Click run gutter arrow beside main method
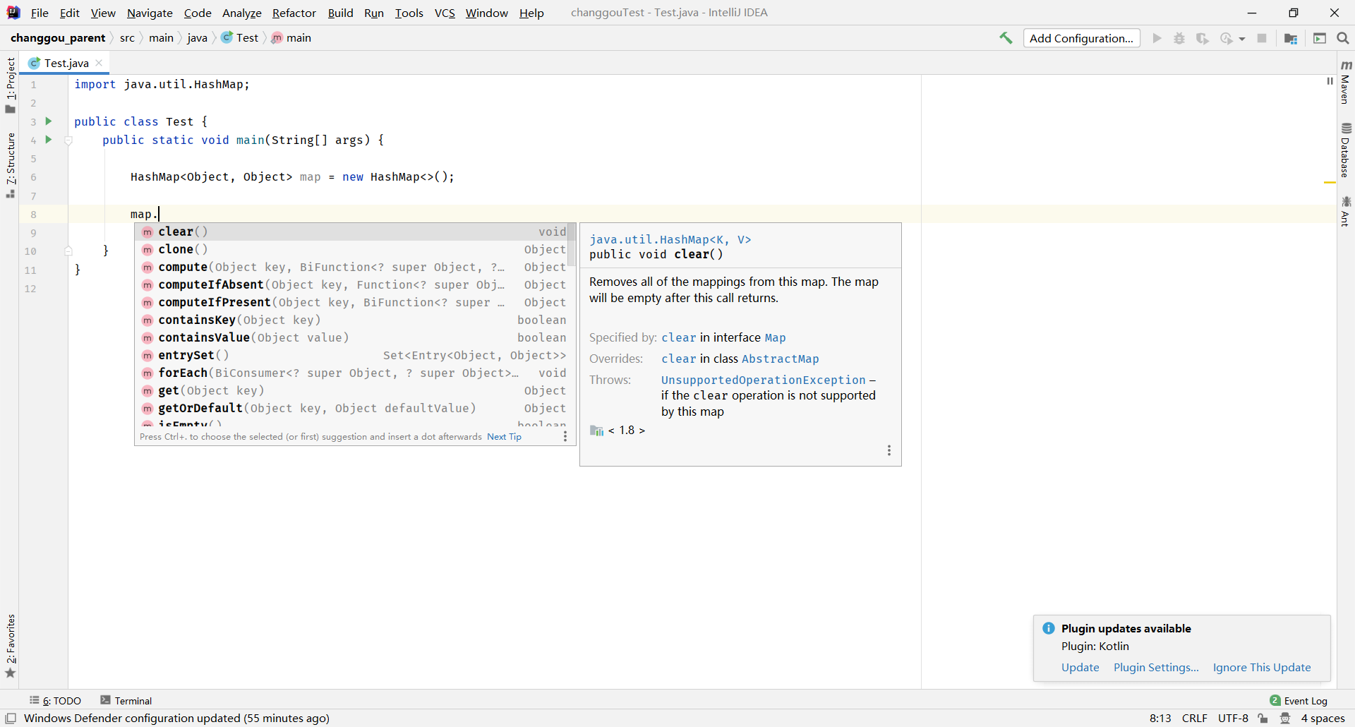 (49, 140)
